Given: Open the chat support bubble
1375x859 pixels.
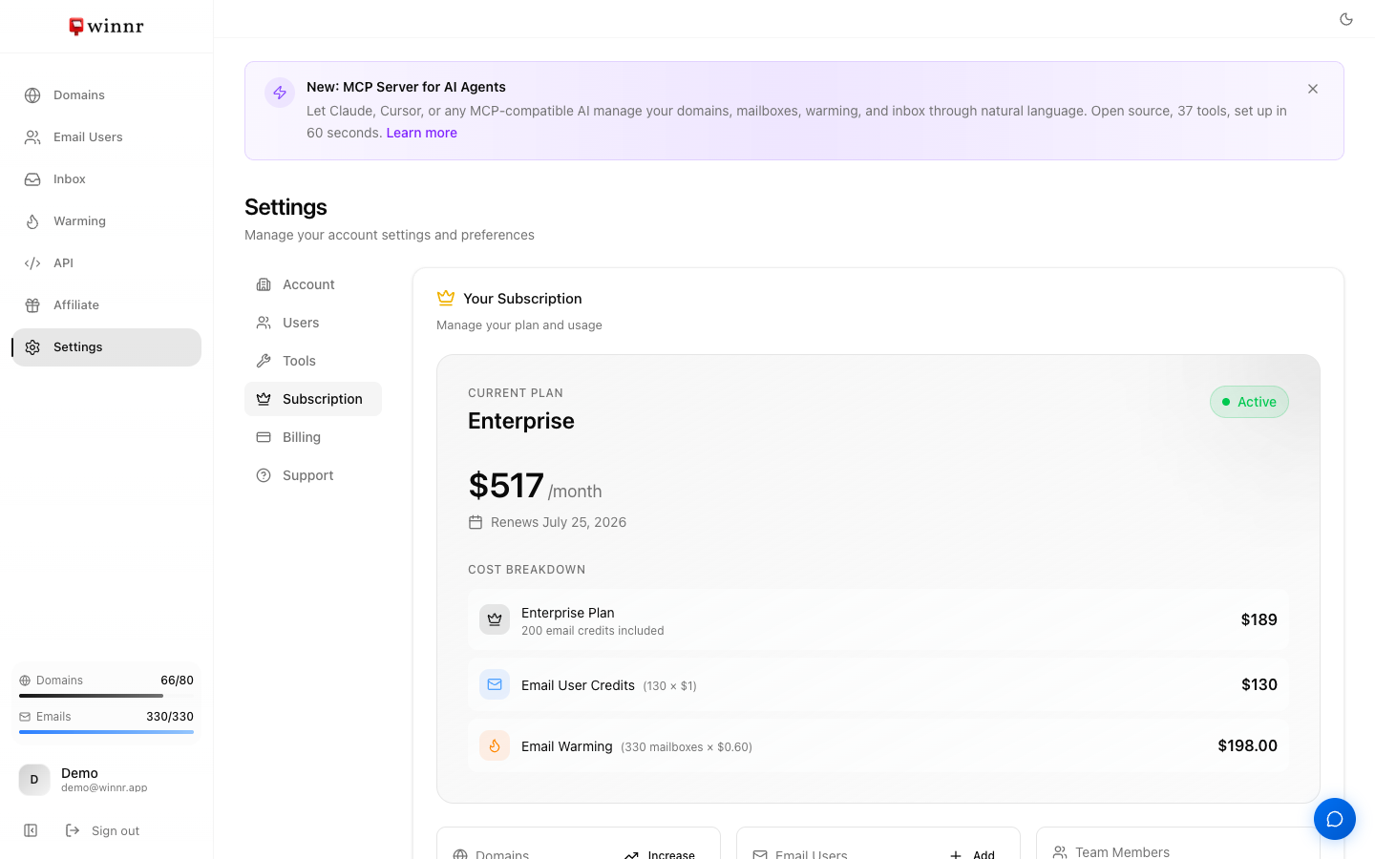Looking at the screenshot, I should coord(1335,819).
